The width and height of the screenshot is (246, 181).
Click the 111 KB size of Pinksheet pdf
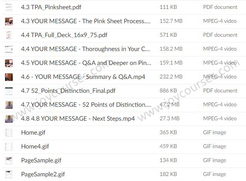coord(168,7)
